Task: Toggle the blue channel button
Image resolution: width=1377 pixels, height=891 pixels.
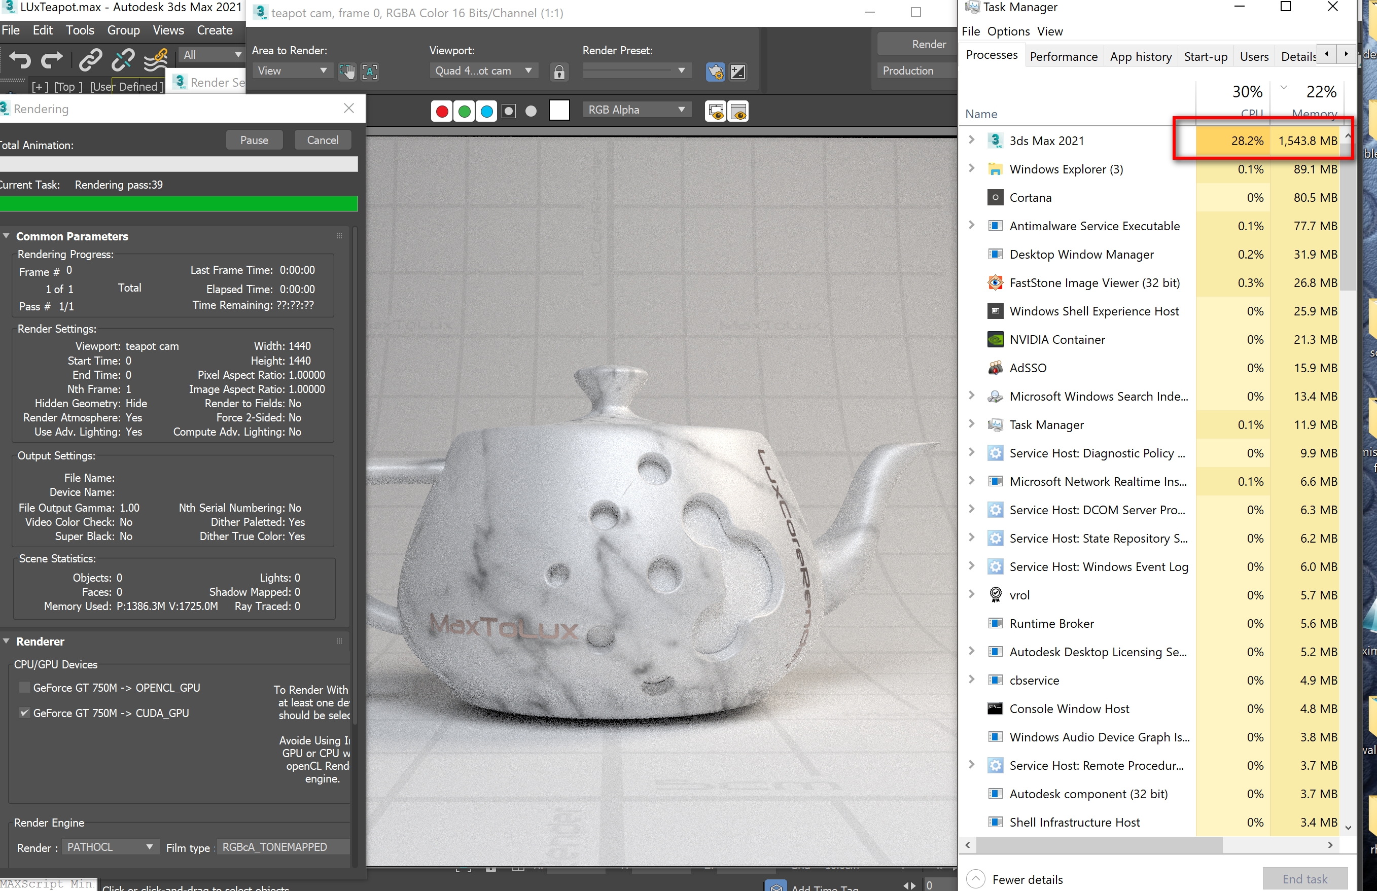Action: click(486, 111)
